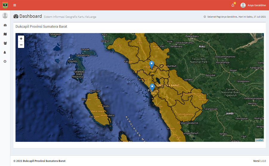This screenshot has width=269, height=166.
Task: Click the Dashboard page heading
Action: coord(30,16)
